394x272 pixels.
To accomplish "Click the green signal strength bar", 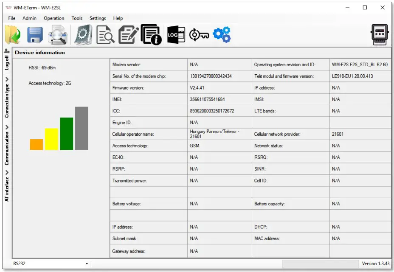I will 67,134.
